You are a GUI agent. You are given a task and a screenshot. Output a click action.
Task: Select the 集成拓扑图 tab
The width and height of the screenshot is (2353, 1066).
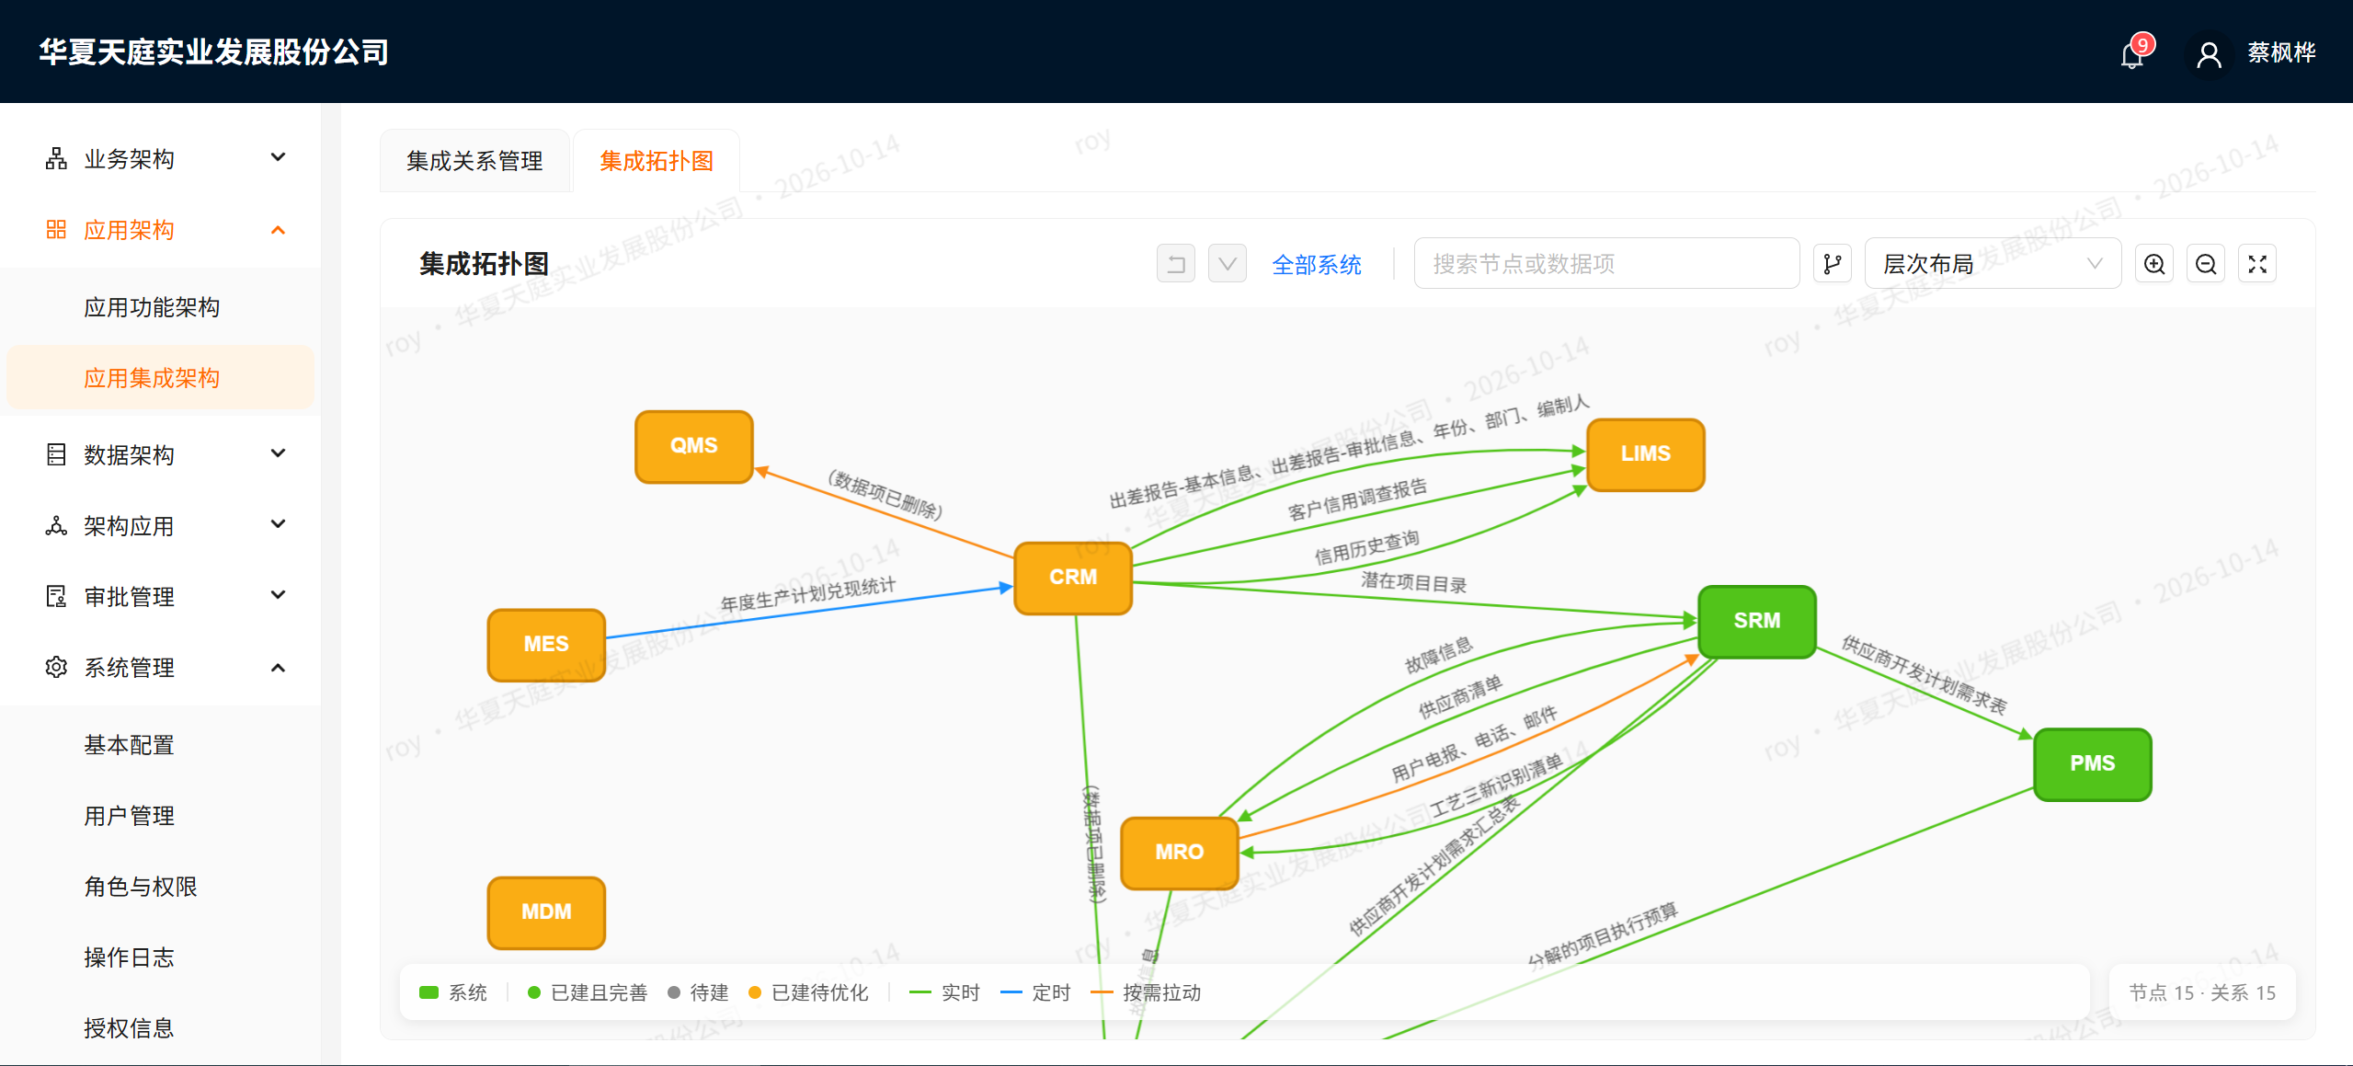click(x=657, y=161)
